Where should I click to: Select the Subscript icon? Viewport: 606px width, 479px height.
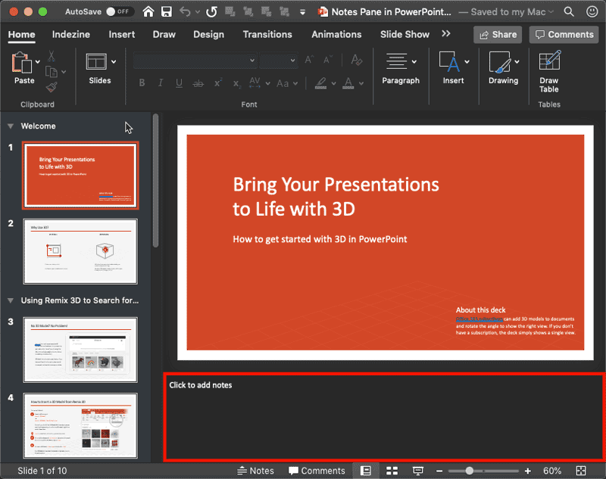[x=236, y=84]
